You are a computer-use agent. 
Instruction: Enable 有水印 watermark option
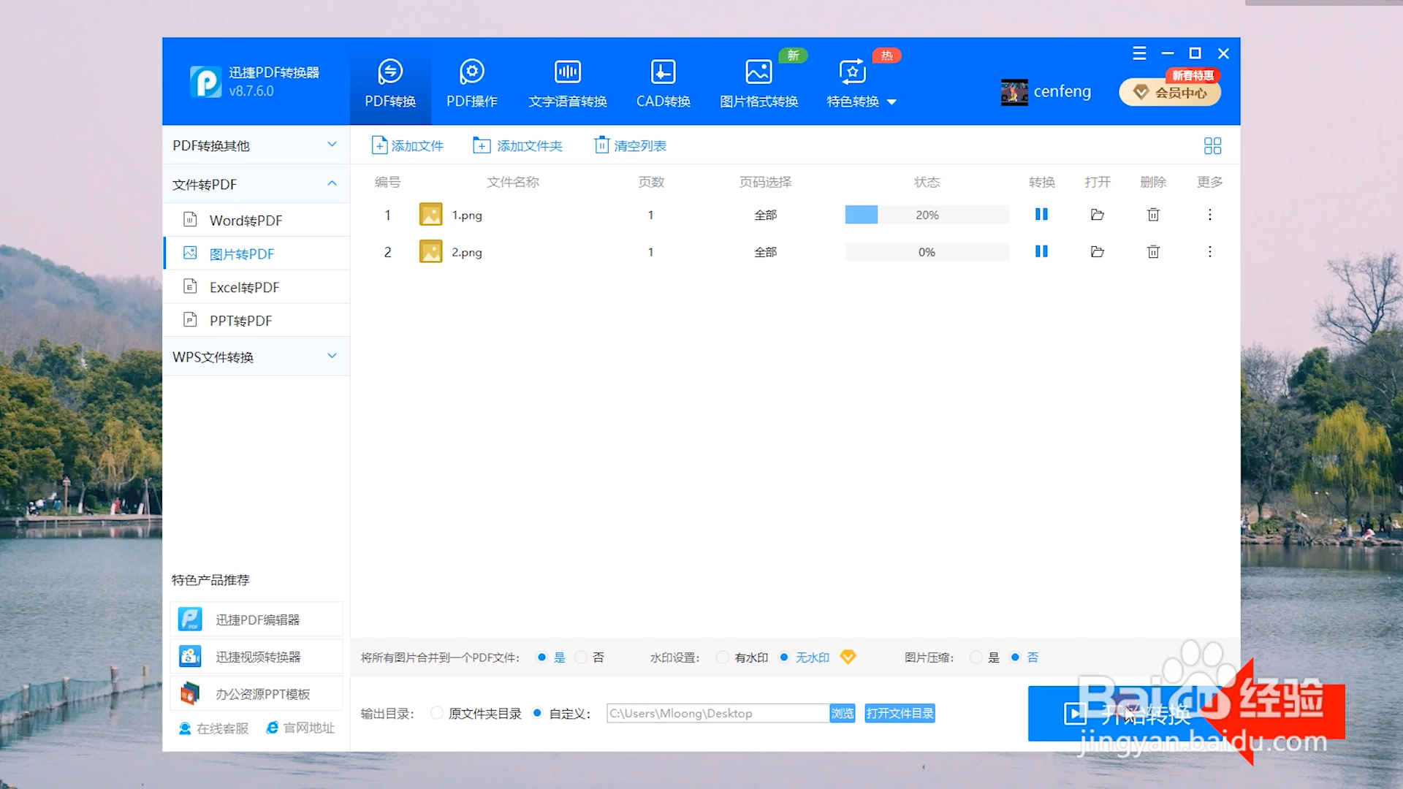tap(722, 657)
